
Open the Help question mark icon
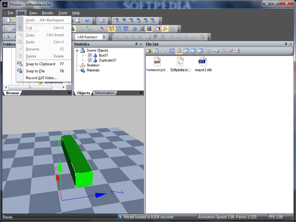click(87, 20)
